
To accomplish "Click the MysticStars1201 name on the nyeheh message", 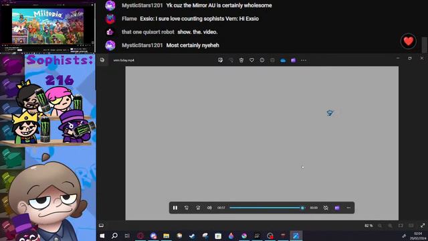I will (x=142, y=46).
